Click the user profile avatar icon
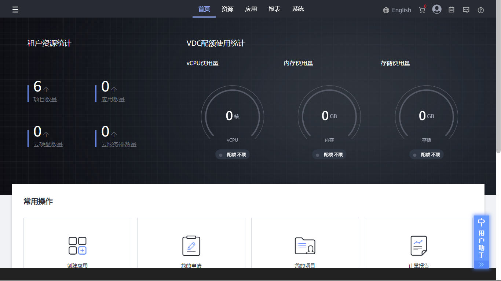This screenshot has width=501, height=281. 436,10
